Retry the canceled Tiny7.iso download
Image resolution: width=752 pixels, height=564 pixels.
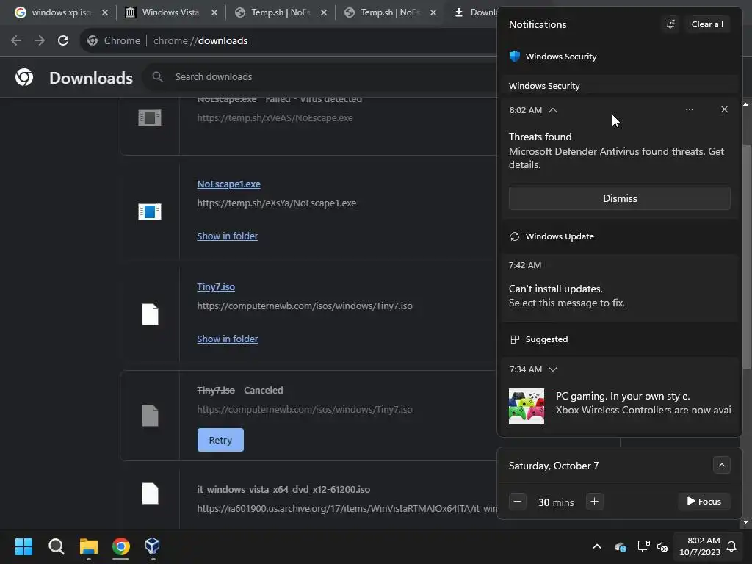click(x=220, y=440)
